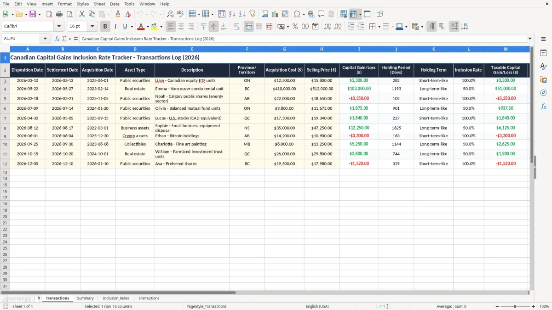Open the Format menu
The image size is (552, 310).
(65, 4)
